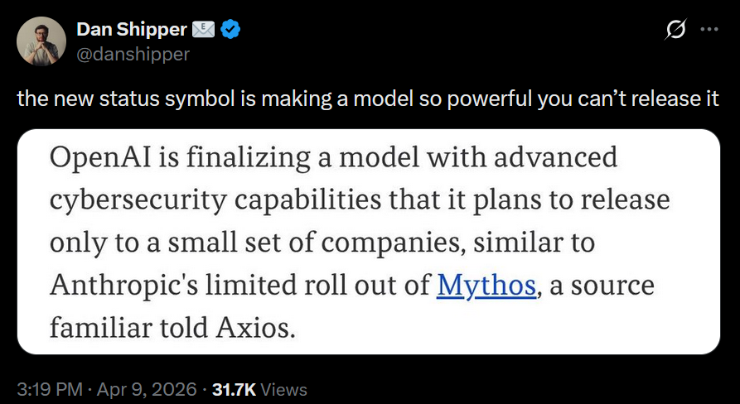Open the three-dot more options menu

pos(709,30)
